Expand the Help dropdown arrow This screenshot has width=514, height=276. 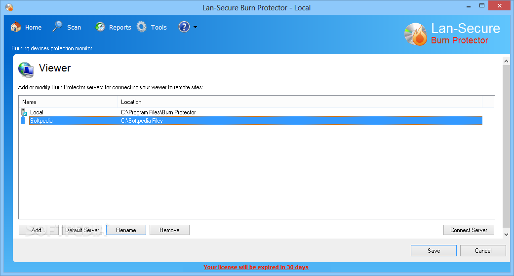point(196,27)
